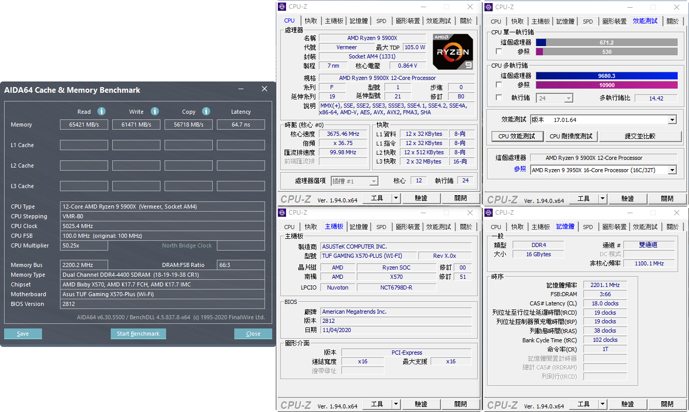Click the info icon next to Copy

coord(206,111)
